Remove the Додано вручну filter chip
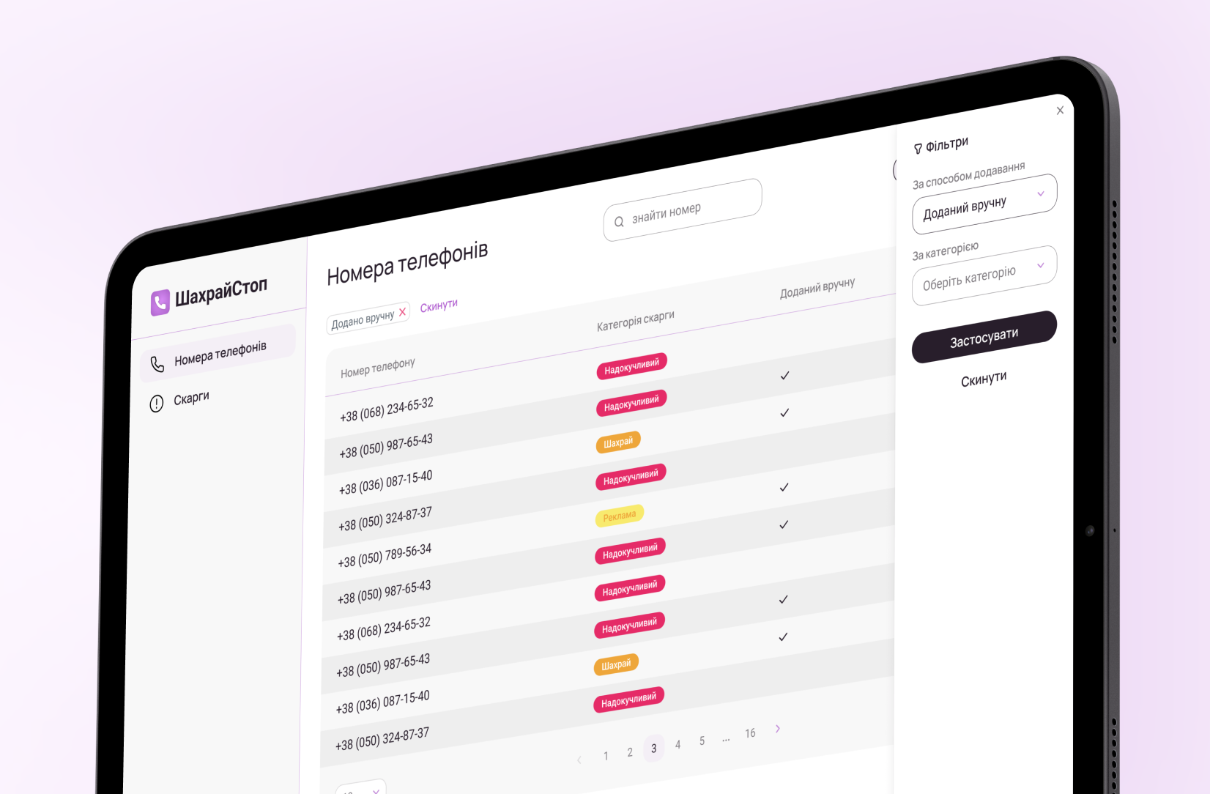1210x794 pixels. [402, 312]
